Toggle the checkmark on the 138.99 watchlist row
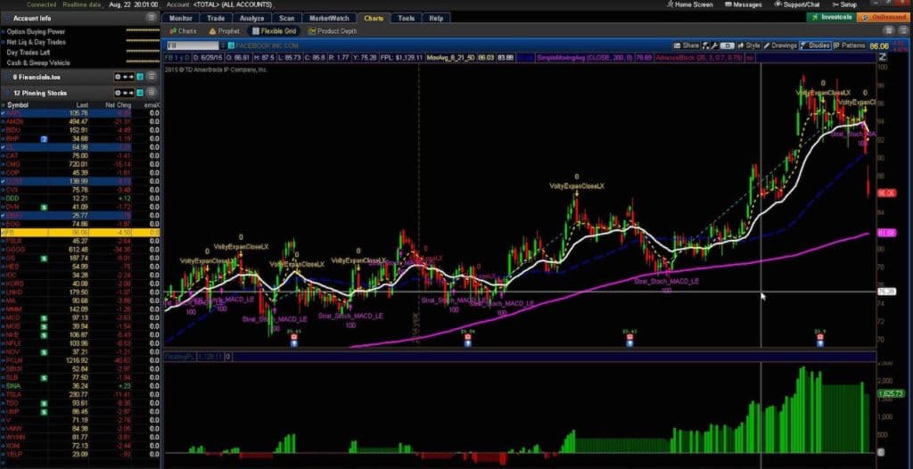 3,181
